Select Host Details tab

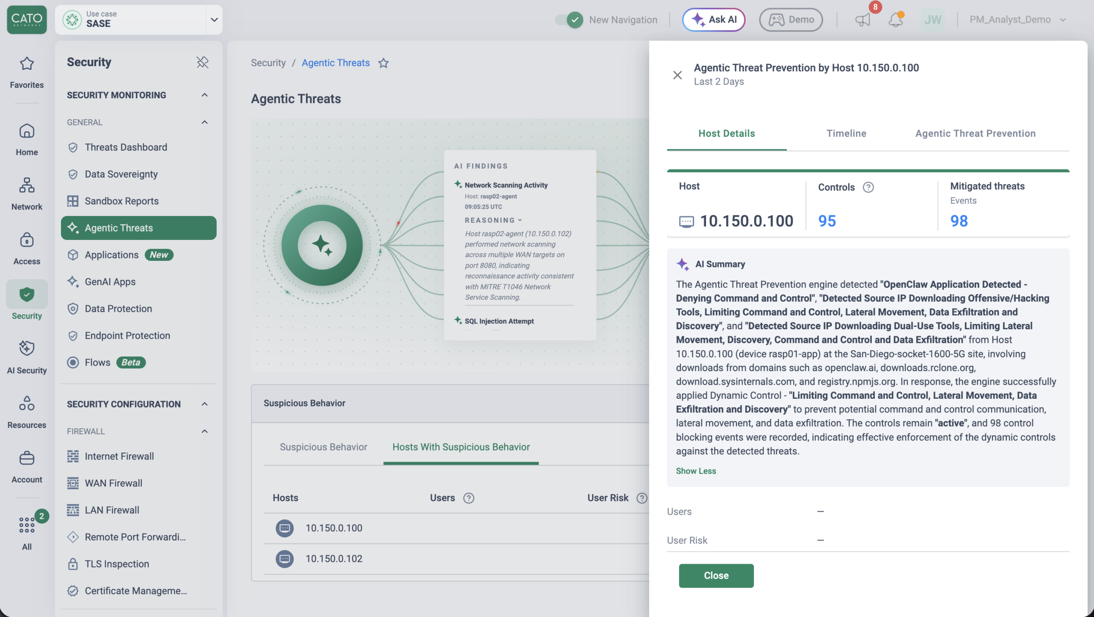pos(726,133)
